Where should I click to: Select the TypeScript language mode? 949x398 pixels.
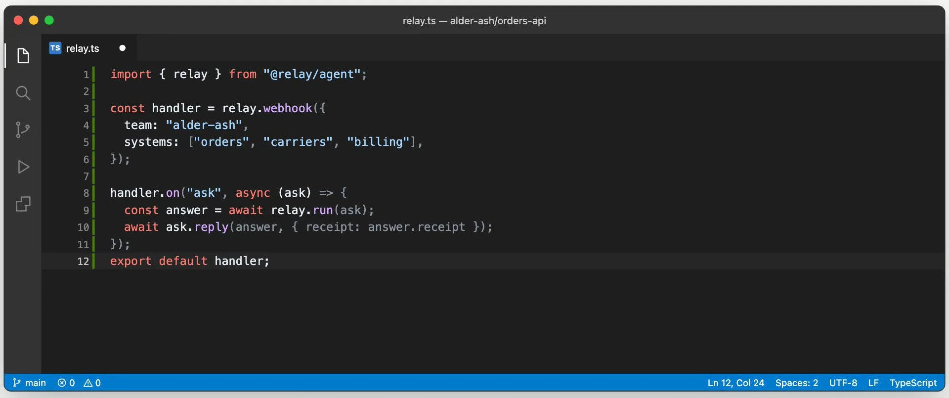coord(913,383)
